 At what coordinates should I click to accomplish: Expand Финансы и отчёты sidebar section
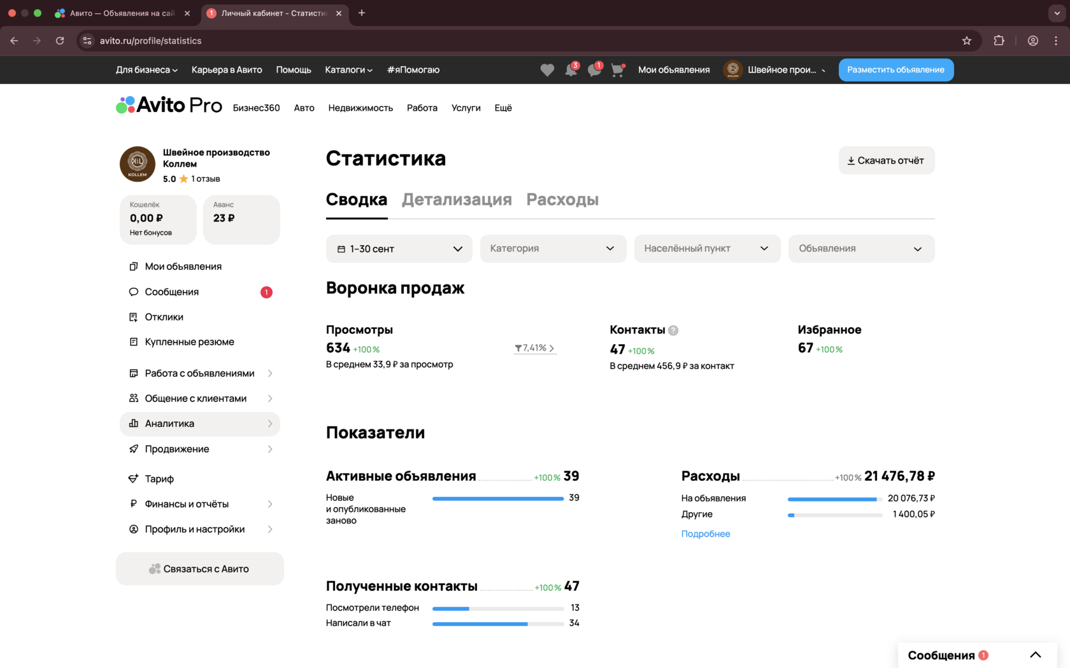tap(200, 504)
